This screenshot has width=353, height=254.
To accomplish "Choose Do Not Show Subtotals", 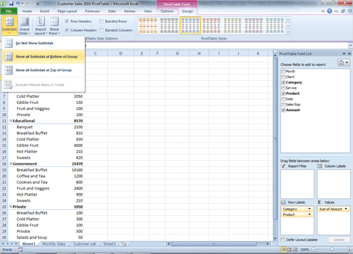I will click(43, 43).
